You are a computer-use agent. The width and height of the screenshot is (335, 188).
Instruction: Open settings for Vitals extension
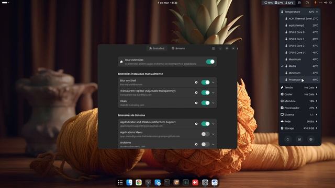[x=196, y=103]
